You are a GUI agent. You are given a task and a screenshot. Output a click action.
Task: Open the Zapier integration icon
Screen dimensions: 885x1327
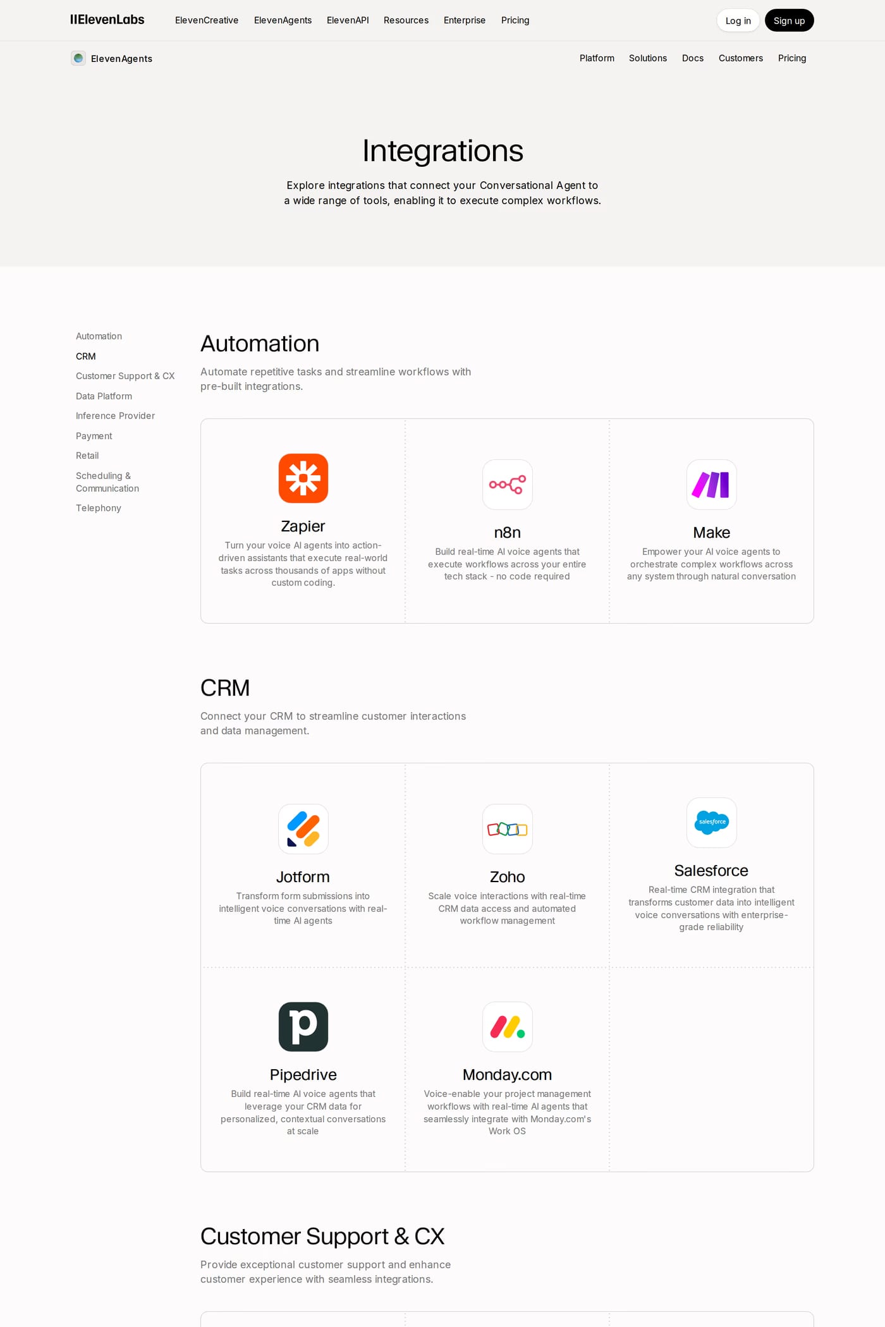303,478
